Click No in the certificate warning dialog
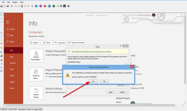Viewport: 187px width, 111px height. [104, 81]
